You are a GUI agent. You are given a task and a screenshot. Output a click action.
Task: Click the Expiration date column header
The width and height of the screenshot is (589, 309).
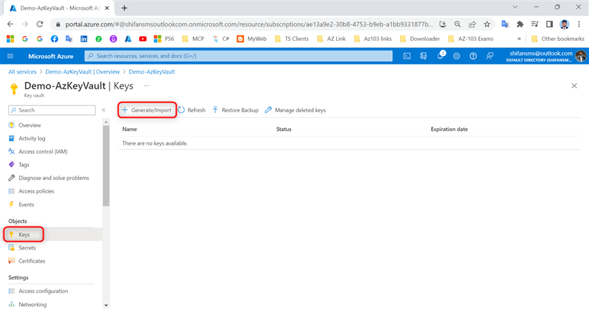coord(449,129)
